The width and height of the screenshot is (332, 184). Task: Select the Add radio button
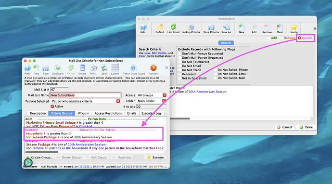[268, 38]
